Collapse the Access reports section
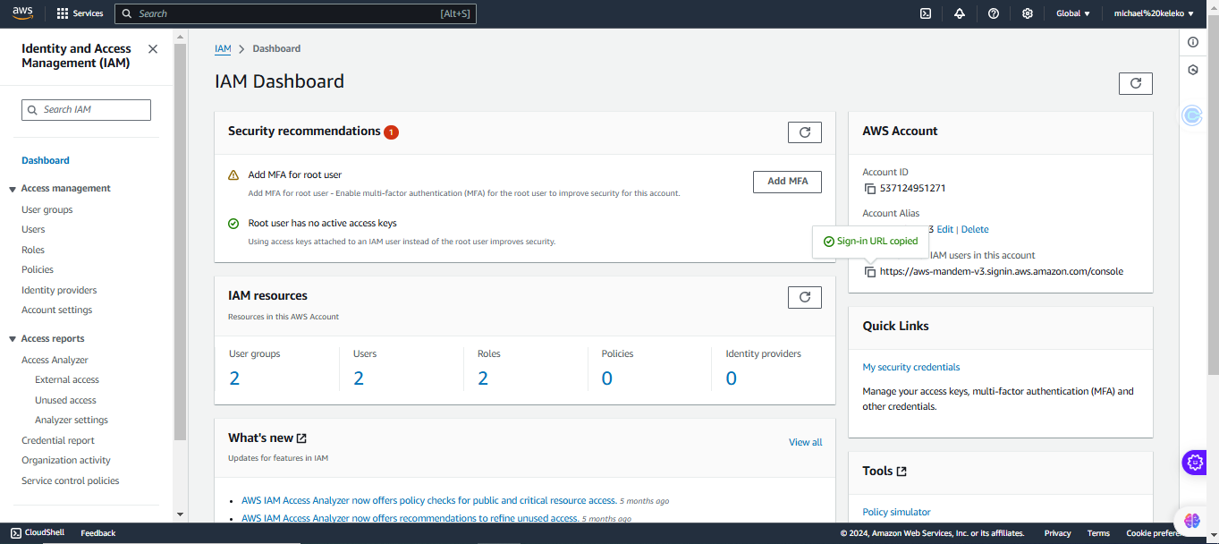This screenshot has width=1219, height=544. 13,339
